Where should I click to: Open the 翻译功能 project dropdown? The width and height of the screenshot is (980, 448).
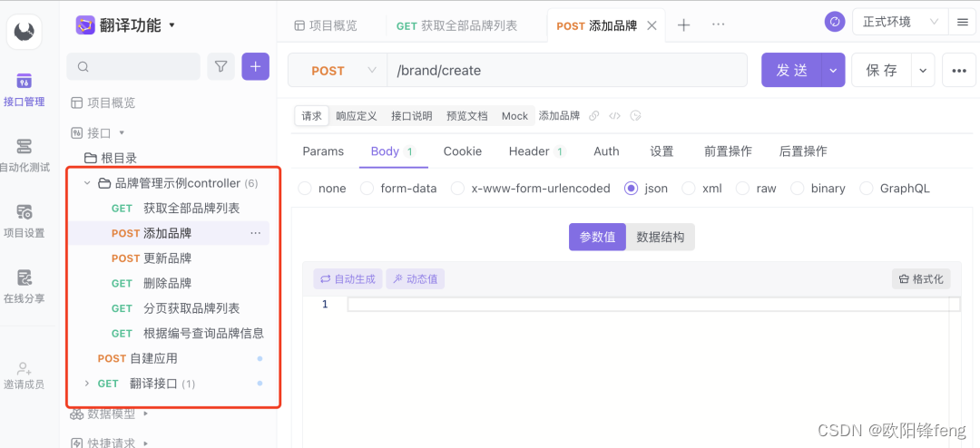171,25
